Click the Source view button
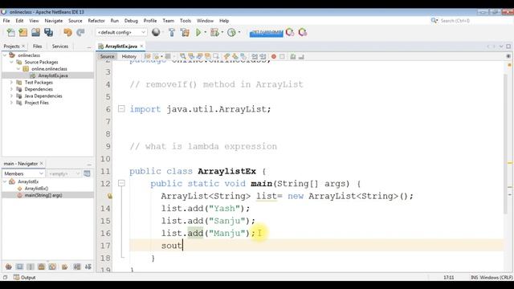Viewport: 514px width, 289px height. click(x=107, y=56)
